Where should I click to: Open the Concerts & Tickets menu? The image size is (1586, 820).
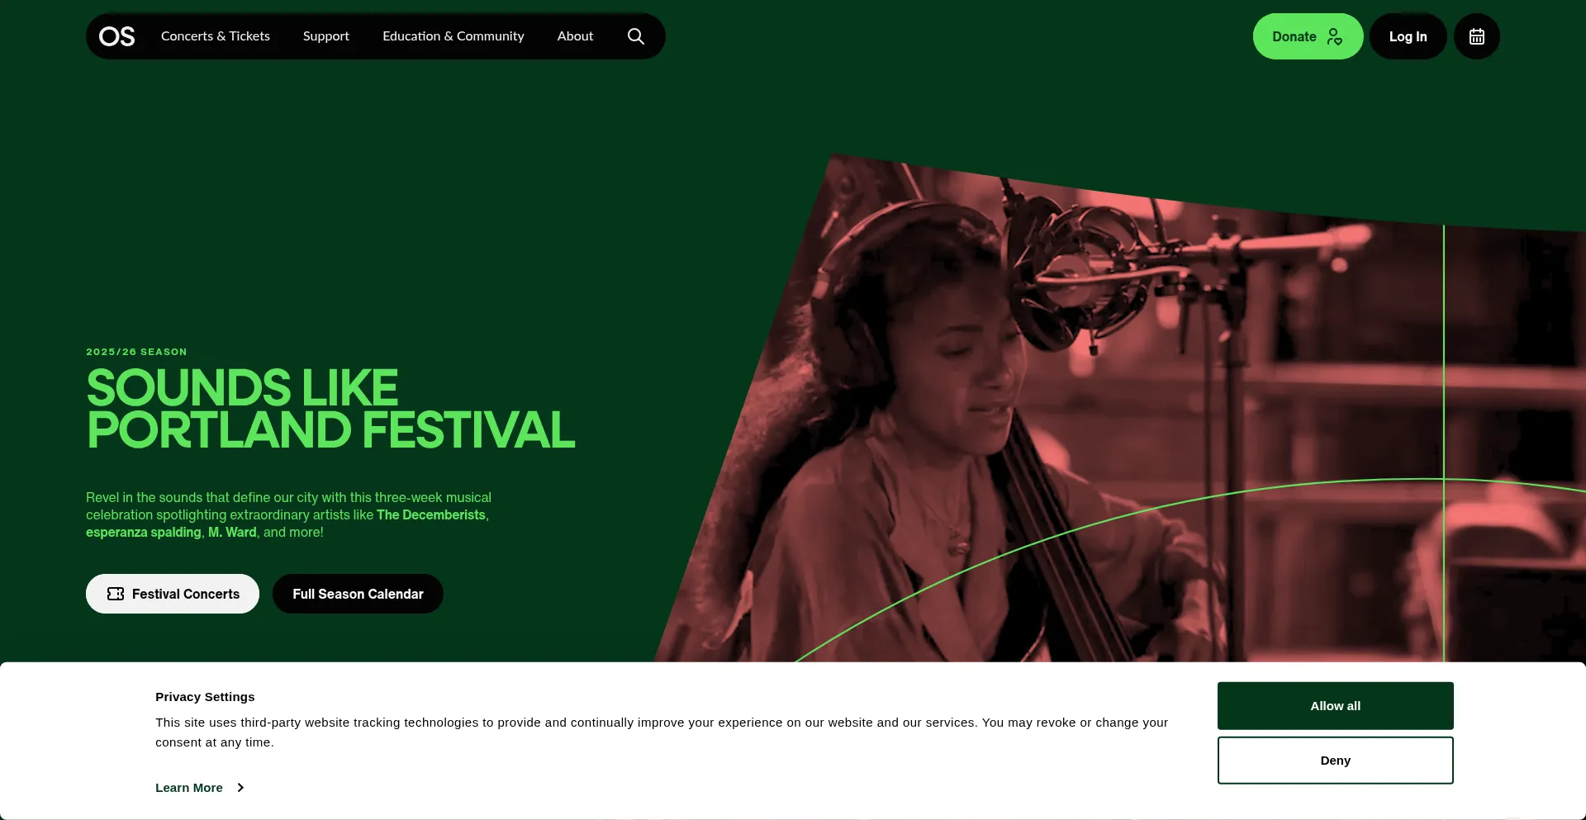point(216,36)
